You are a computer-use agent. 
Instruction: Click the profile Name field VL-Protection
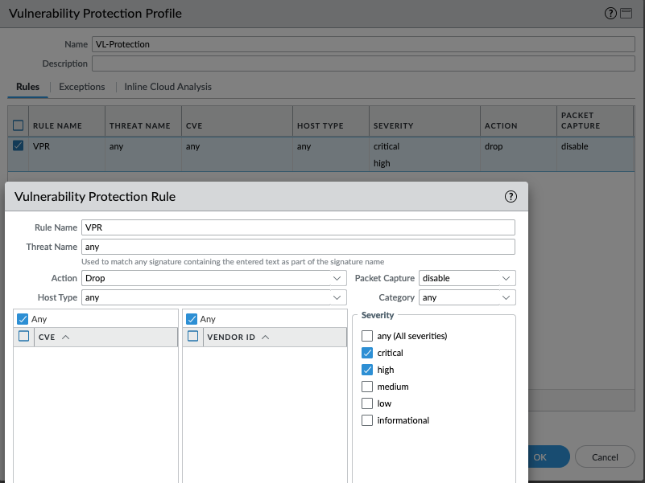[x=363, y=44]
